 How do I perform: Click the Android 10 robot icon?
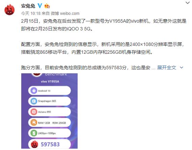point(34,91)
